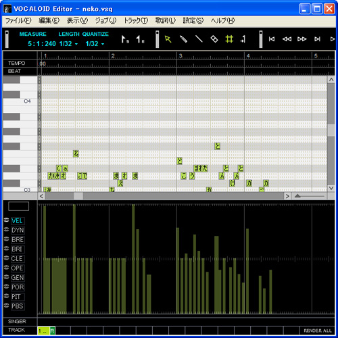This screenshot has height=338, width=338.
Task: Open the ジョブ(J) menu
Action: [x=105, y=21]
